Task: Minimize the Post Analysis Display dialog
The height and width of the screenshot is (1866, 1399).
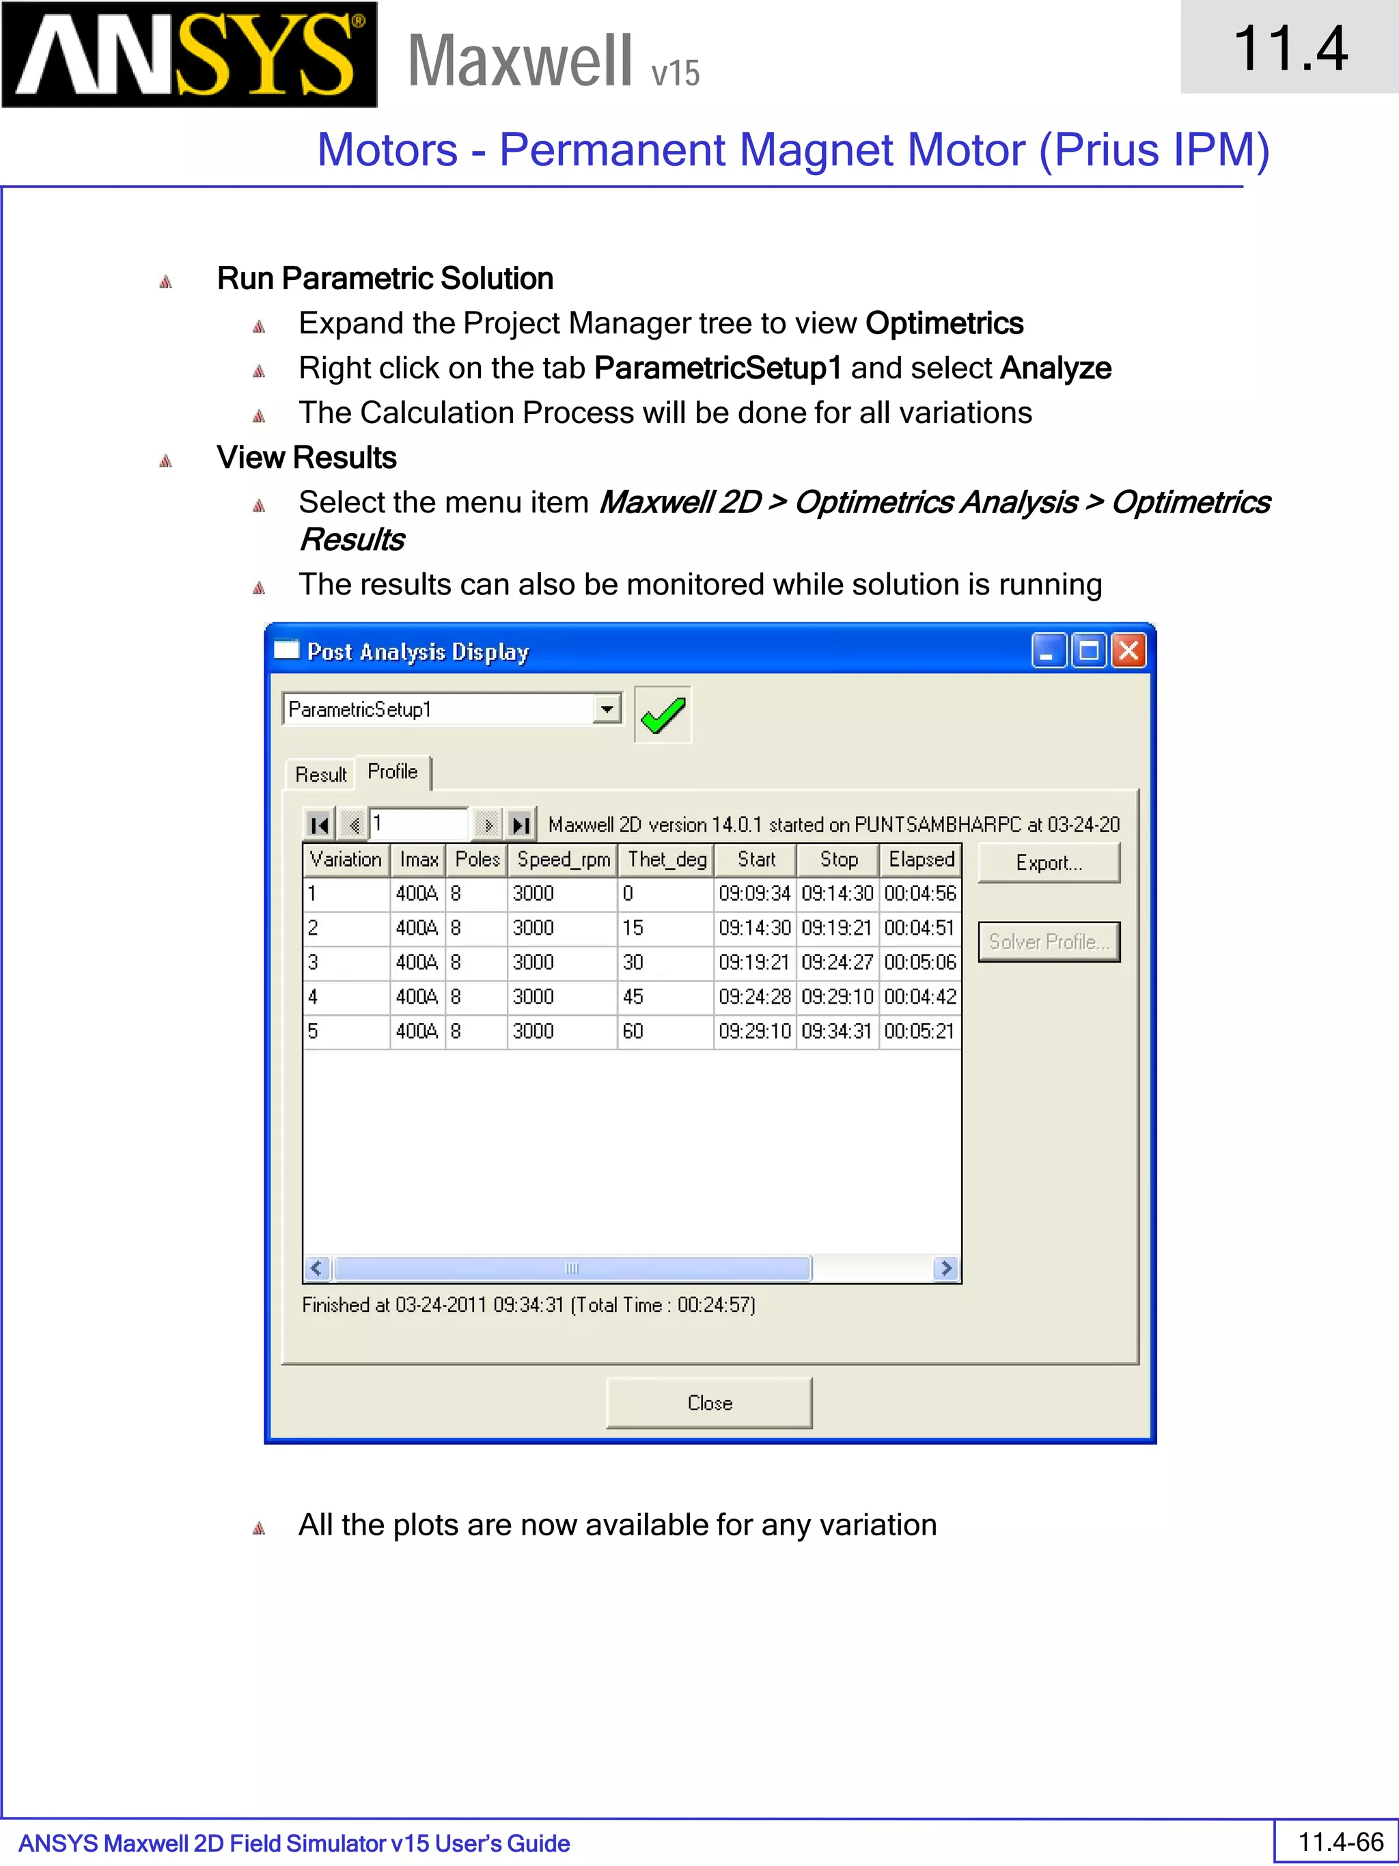Action: [x=1048, y=650]
